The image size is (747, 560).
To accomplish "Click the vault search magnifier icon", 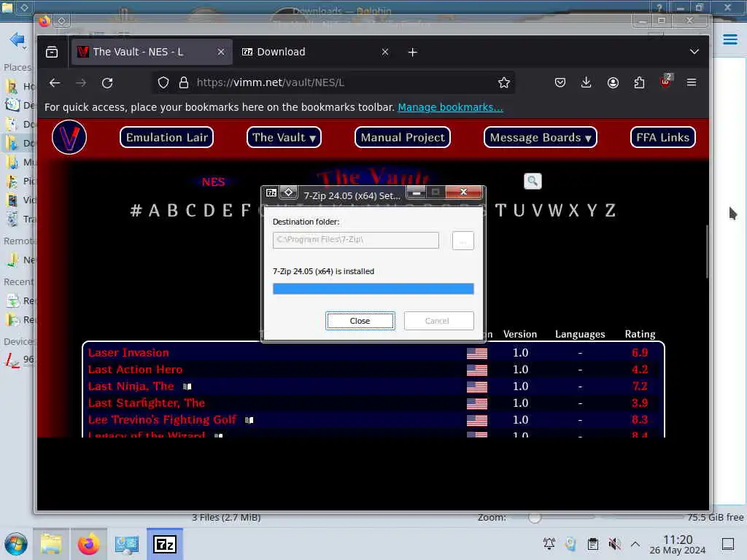I will click(533, 181).
